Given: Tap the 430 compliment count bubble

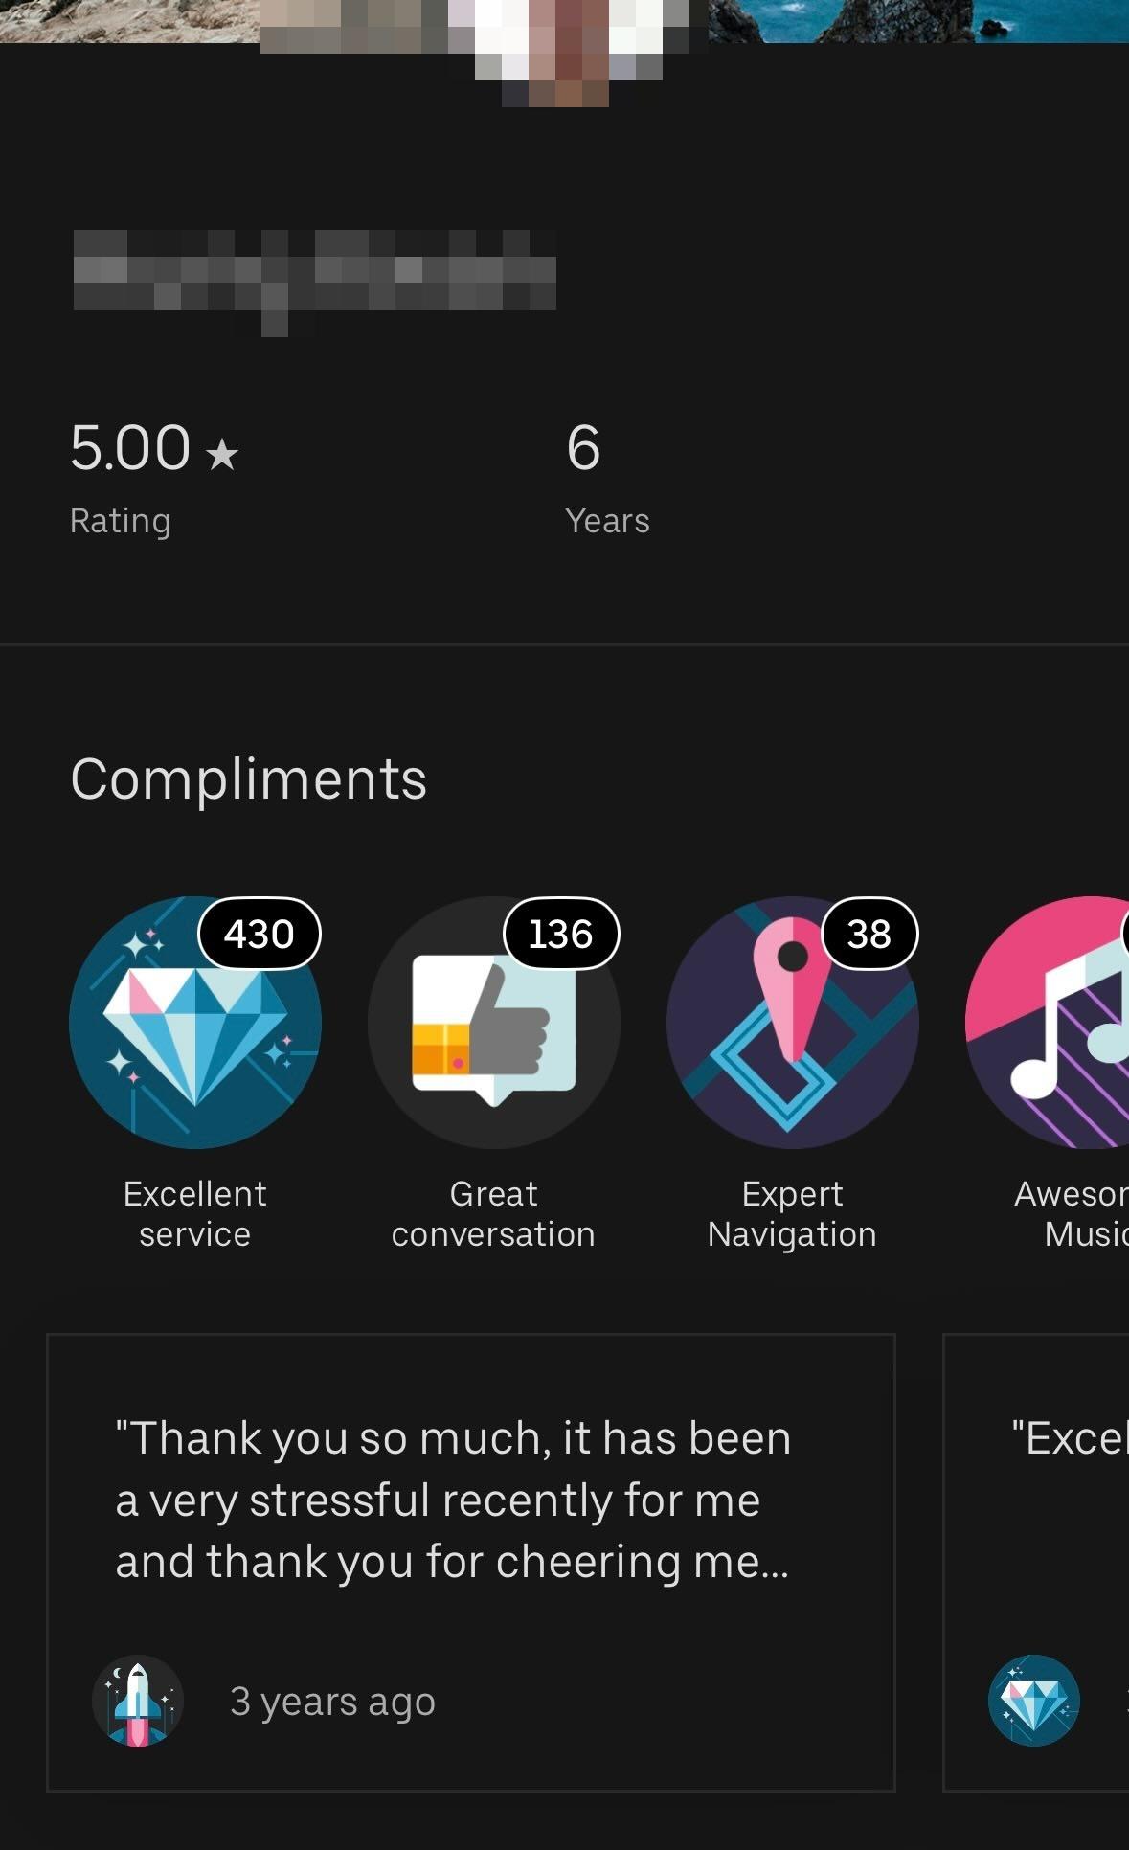Looking at the screenshot, I should [259, 934].
